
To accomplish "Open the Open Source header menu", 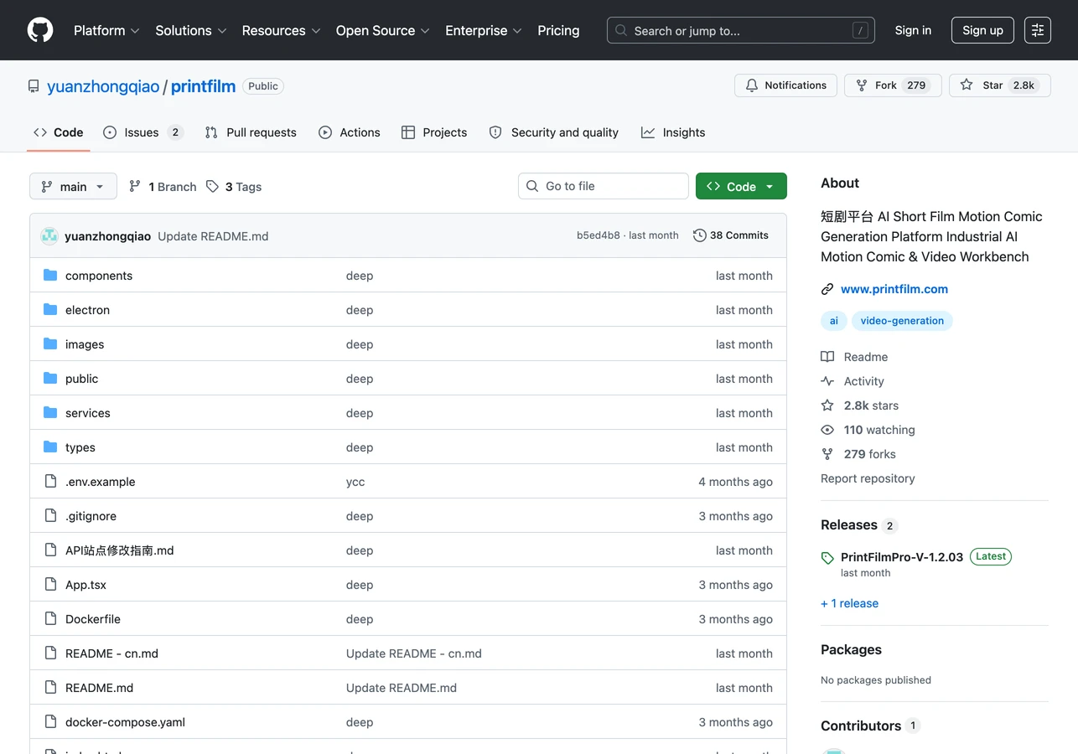I will 382,30.
